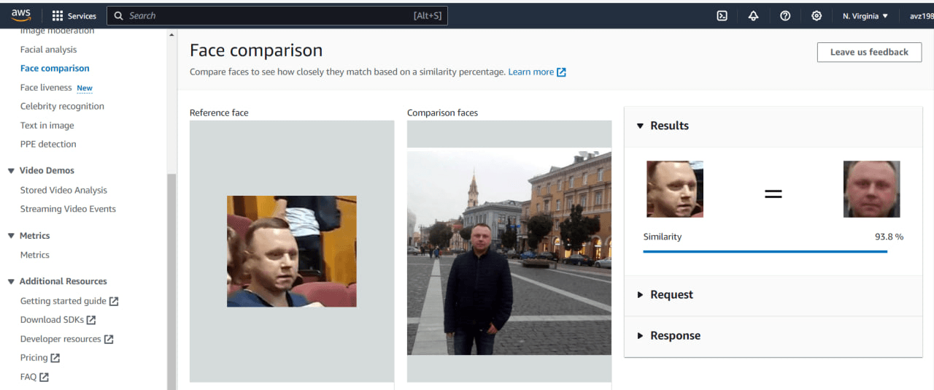This screenshot has width=934, height=390.
Task: Open the help question mark icon
Action: pyautogui.click(x=785, y=16)
